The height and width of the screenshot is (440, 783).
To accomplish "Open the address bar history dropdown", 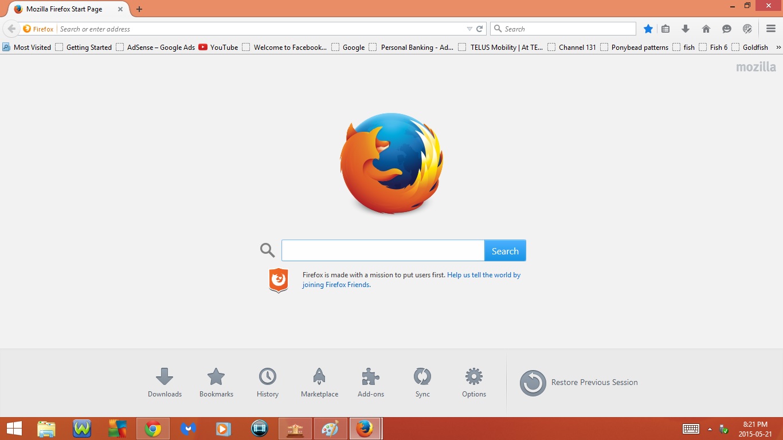I will click(469, 29).
